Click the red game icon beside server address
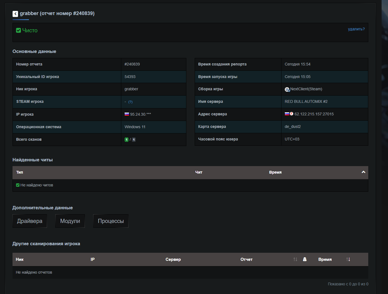Screen dimensions: 388x294 291,114
